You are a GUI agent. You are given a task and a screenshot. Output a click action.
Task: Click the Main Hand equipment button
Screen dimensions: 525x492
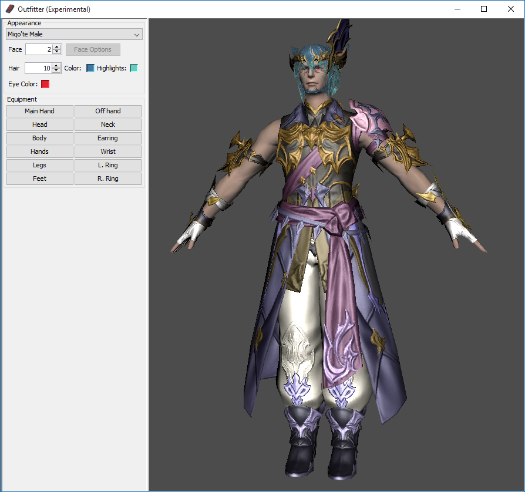tap(40, 111)
